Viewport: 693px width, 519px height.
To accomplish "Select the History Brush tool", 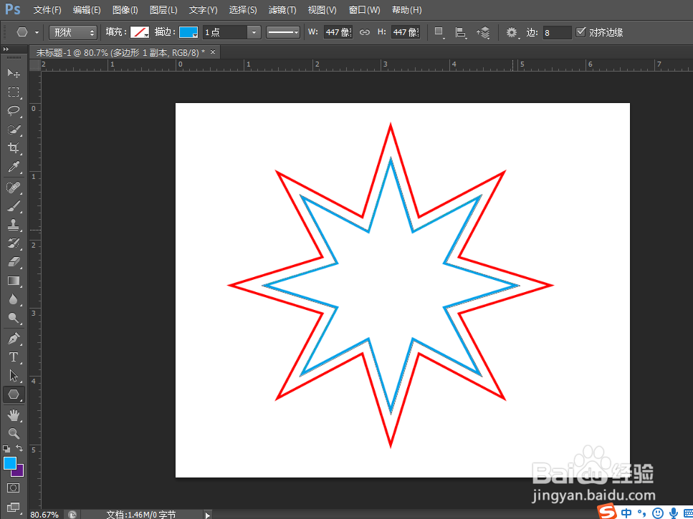I will tap(14, 243).
